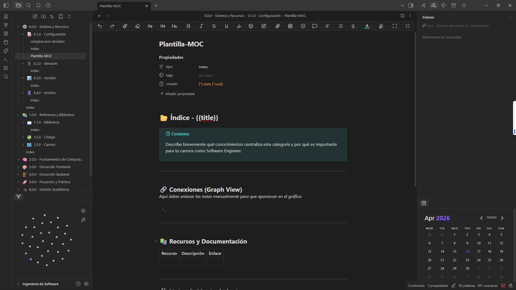Viewport: 516px width, 290px height.
Task: Click the collapse arrows icon in toolbar
Action: (407, 26)
